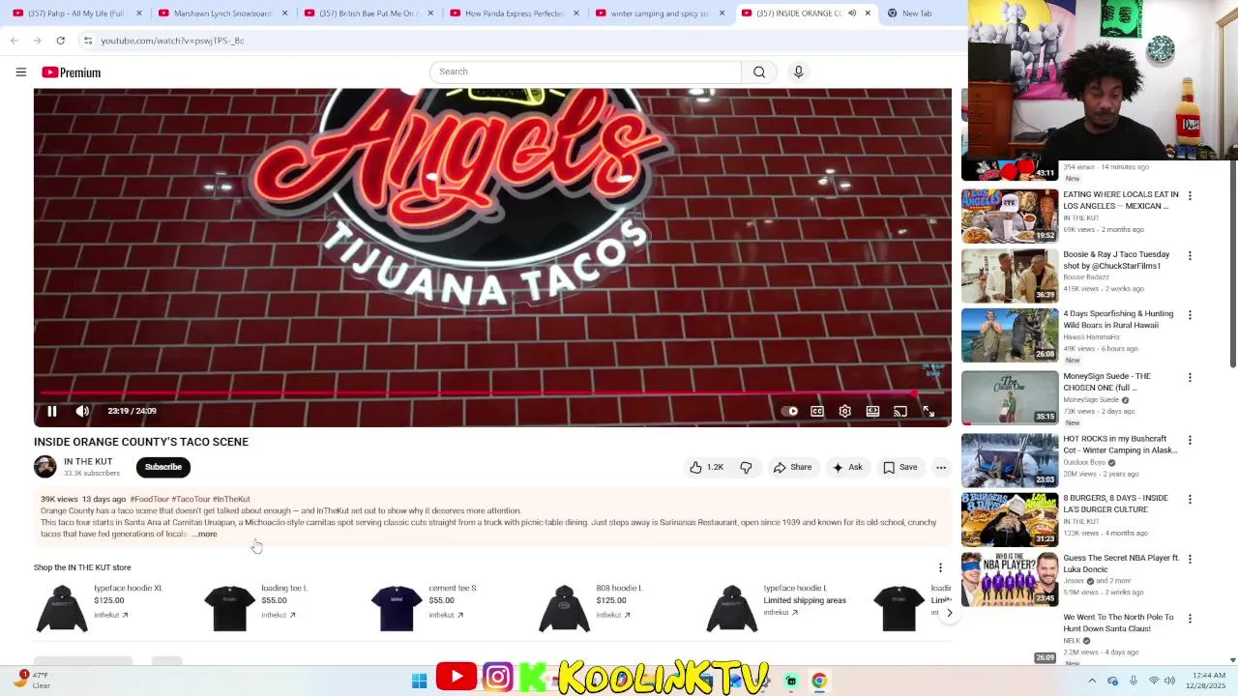Show next store items arrow
Image resolution: width=1238 pixels, height=696 pixels.
point(949,612)
